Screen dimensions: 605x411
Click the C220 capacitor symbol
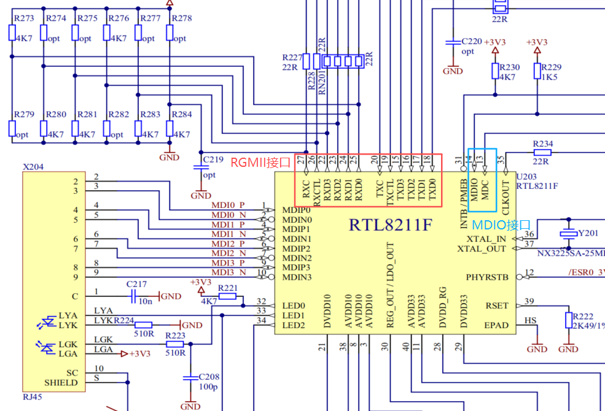[453, 42]
